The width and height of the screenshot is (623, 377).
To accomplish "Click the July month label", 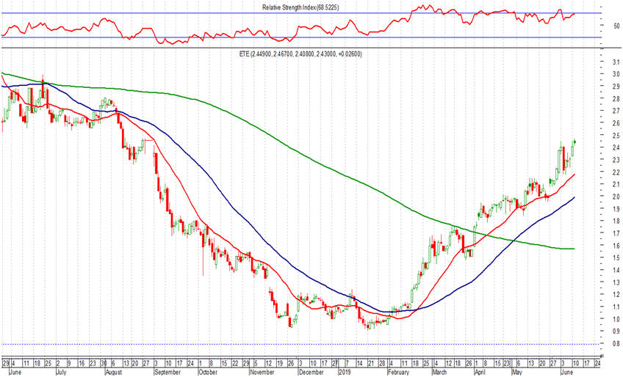I will coord(61,373).
